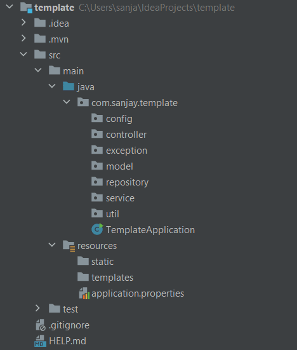Image resolution: width=297 pixels, height=350 pixels.
Task: Click the C:\Users\sanja\IdeaProjects\template path text
Action: pos(157,8)
